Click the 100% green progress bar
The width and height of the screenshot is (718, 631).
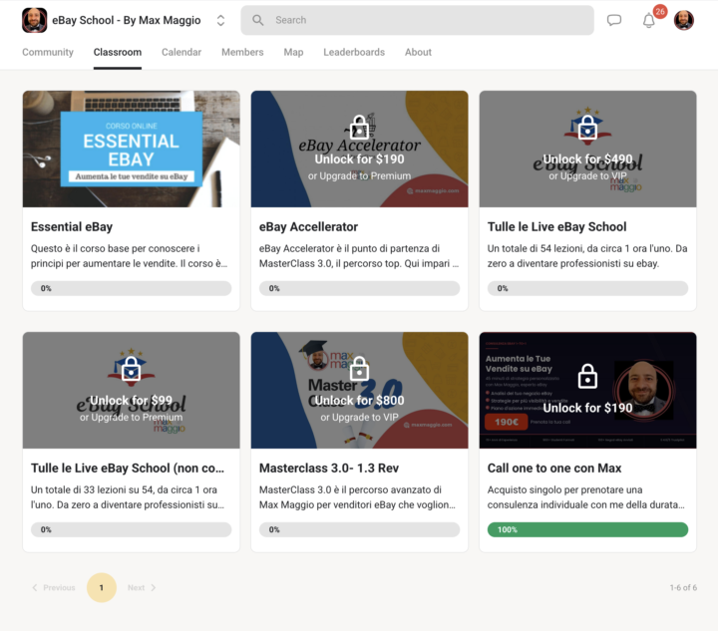click(x=587, y=529)
